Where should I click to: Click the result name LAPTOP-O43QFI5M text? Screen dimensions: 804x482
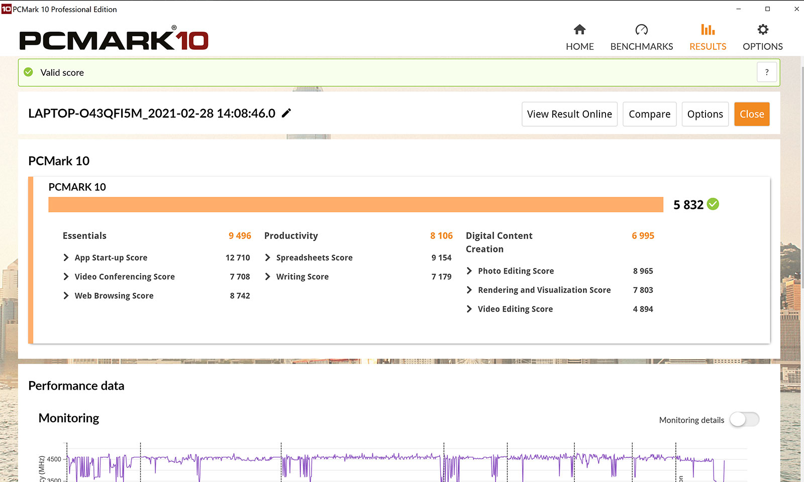pos(152,113)
